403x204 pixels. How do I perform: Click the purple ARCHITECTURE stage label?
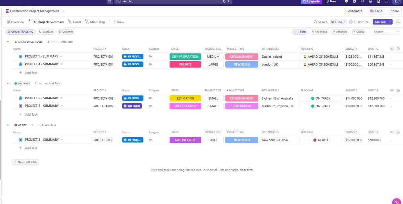185,140
